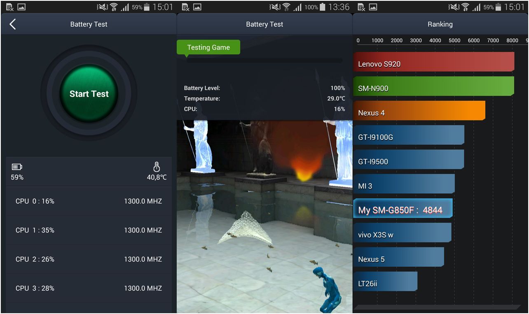Select the CPU 1 : 35% row

click(89, 230)
